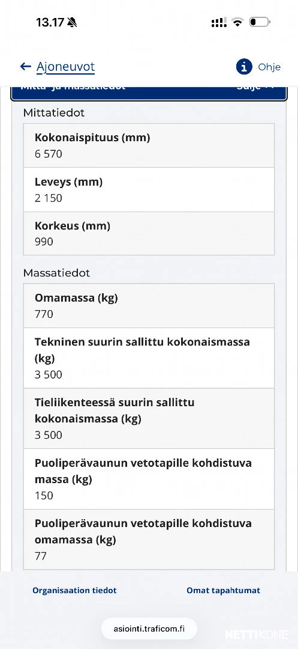Open Organisaation tiedot
The image size is (298, 649).
point(75,591)
